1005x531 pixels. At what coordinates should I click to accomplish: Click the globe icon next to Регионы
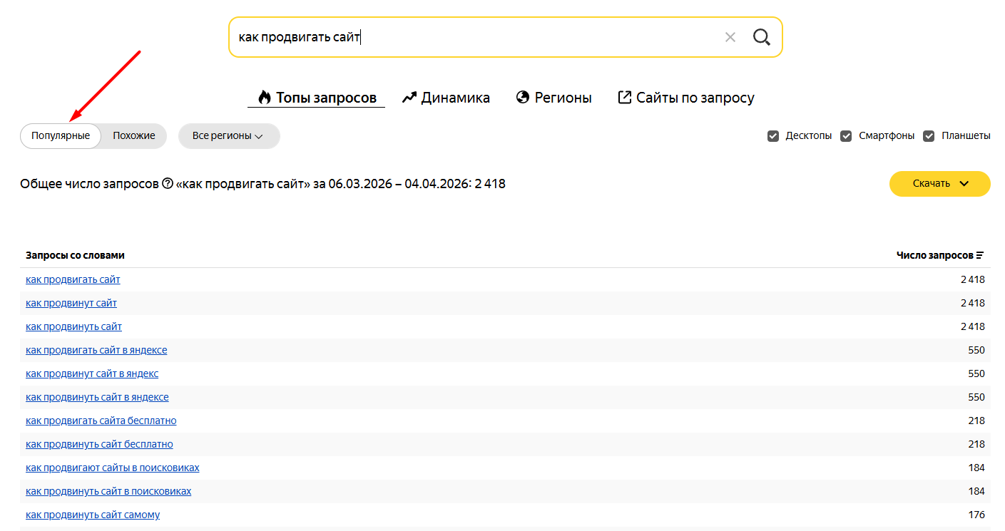point(521,96)
